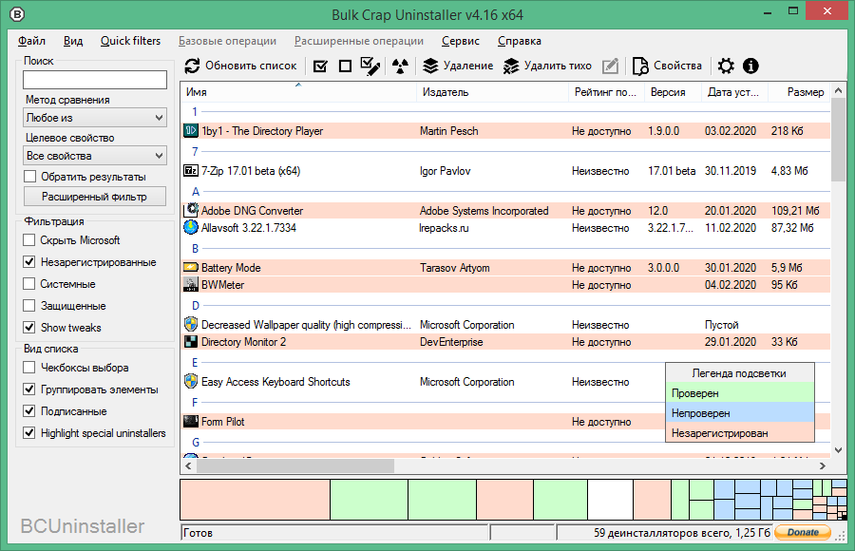The height and width of the screenshot is (551, 855).
Task: Click in the Поиск search field
Action: pos(95,80)
